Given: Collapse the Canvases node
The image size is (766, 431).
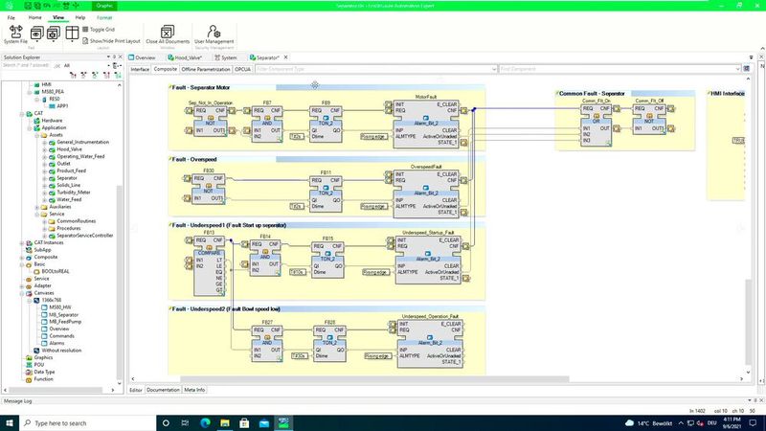Looking at the screenshot, I should 24,292.
